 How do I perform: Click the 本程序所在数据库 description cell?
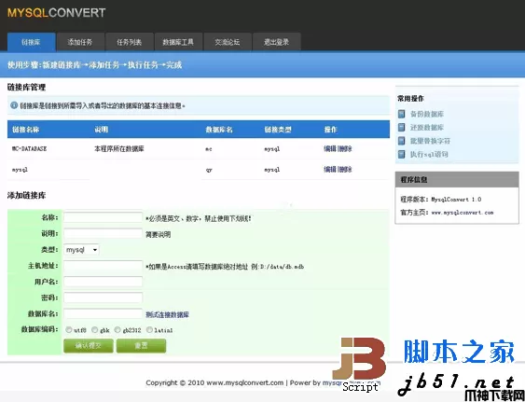click(119, 148)
